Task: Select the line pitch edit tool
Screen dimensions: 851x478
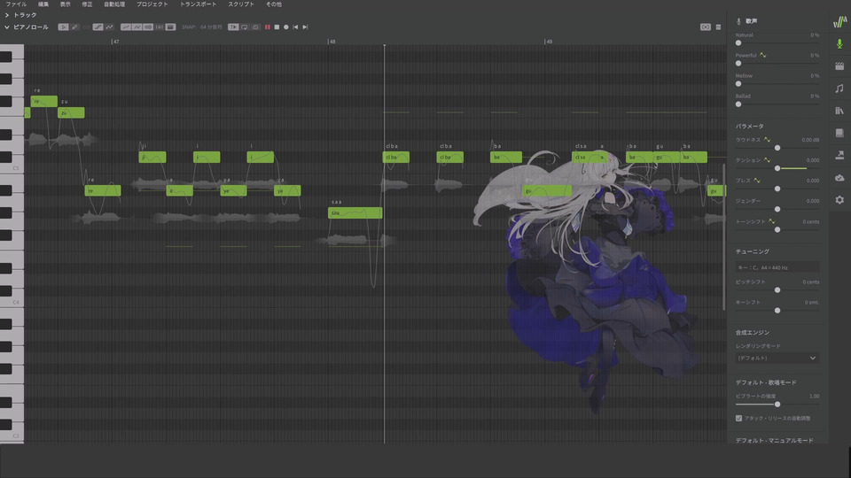Action: (98, 27)
